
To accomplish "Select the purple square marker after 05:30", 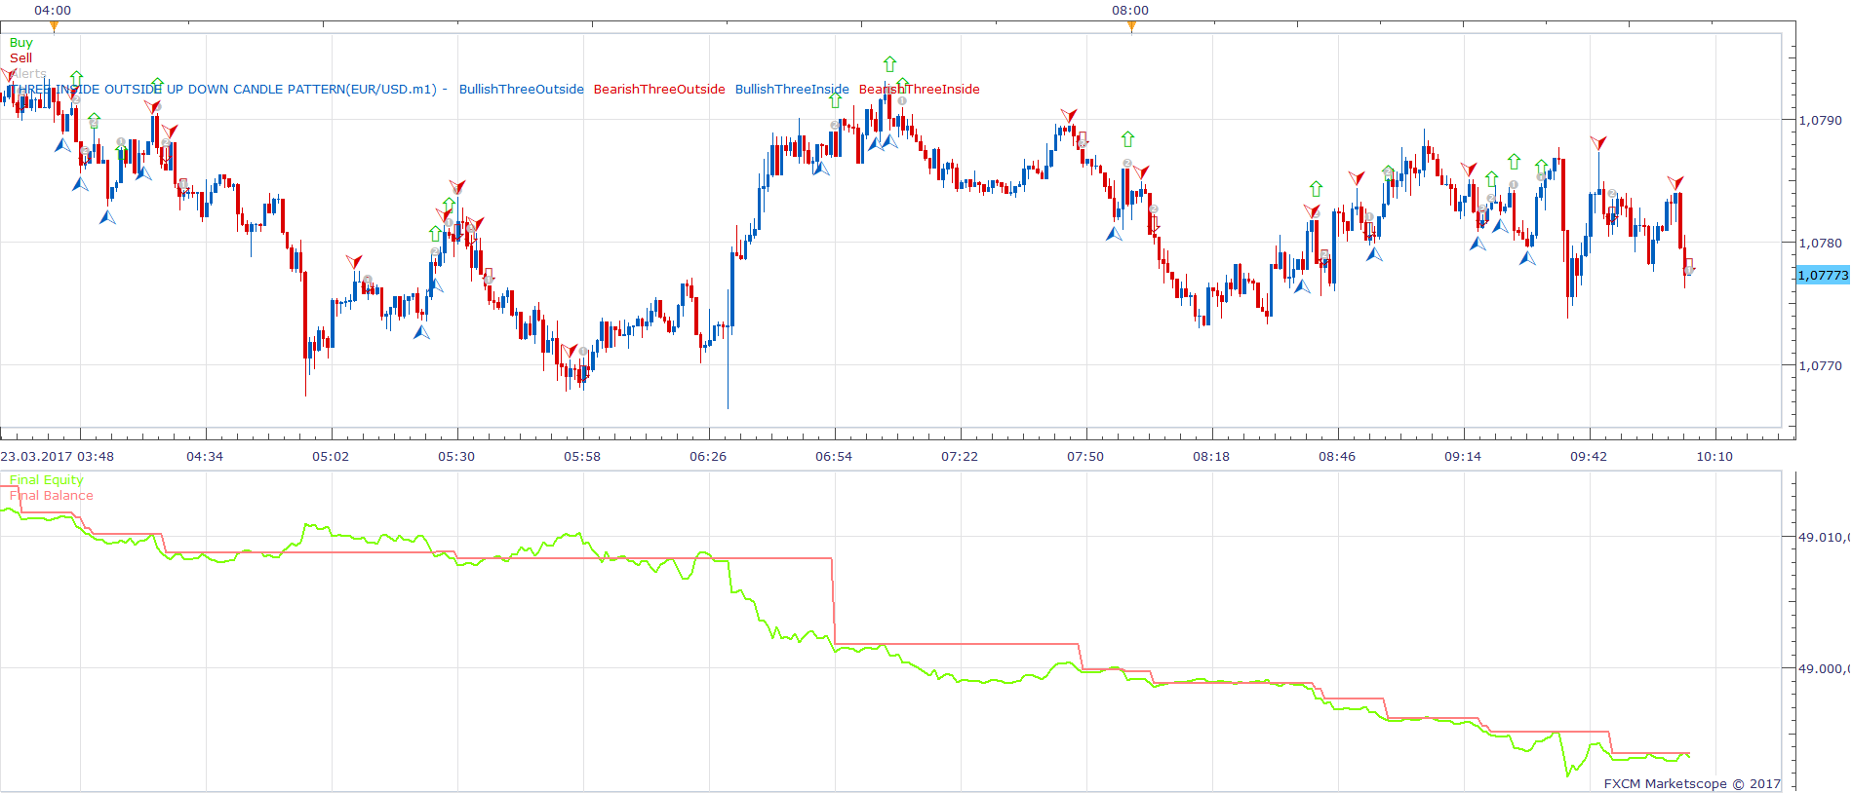I will [489, 274].
